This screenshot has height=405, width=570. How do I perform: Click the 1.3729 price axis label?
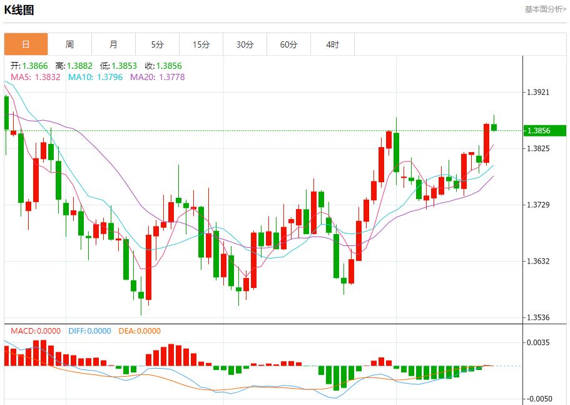pos(538,205)
